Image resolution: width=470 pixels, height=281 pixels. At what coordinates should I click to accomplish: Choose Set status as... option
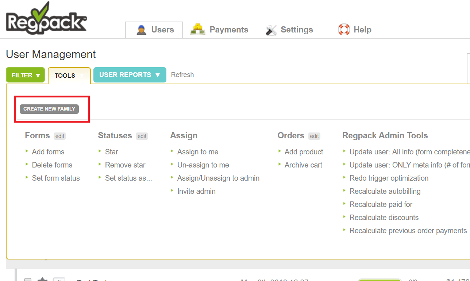128,178
